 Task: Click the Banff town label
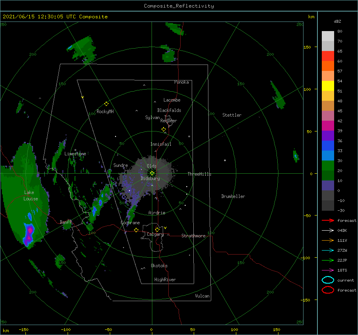coord(66,222)
